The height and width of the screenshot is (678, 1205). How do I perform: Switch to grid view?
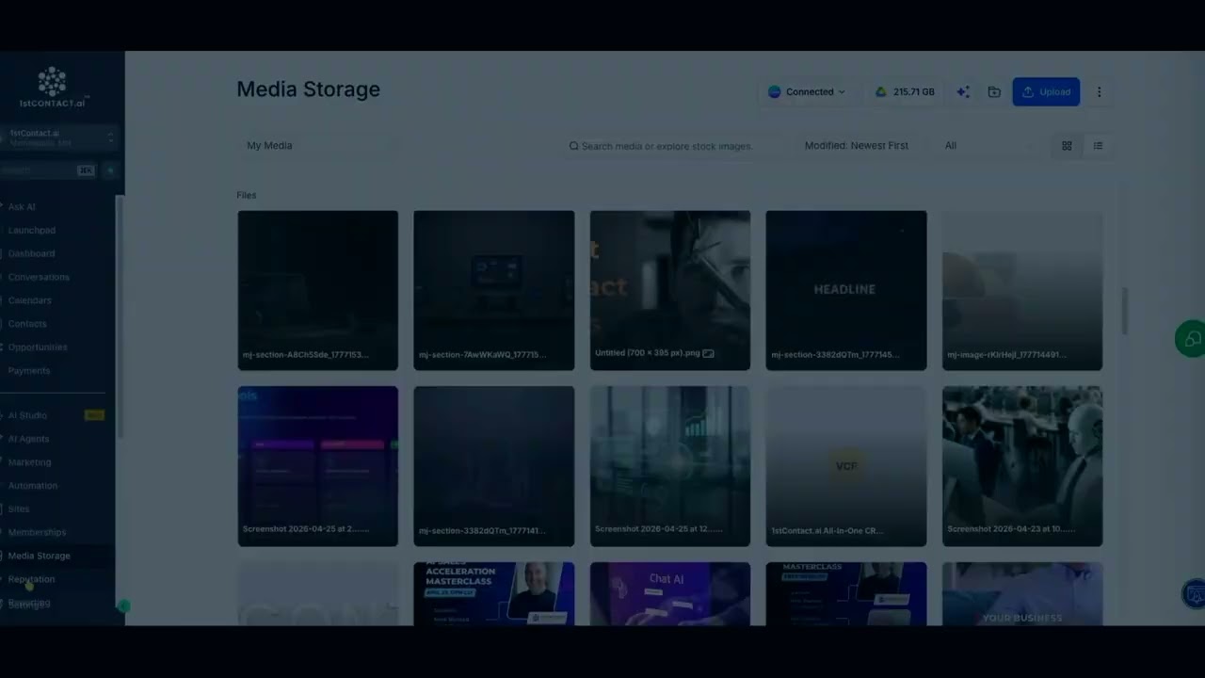pos(1067,146)
